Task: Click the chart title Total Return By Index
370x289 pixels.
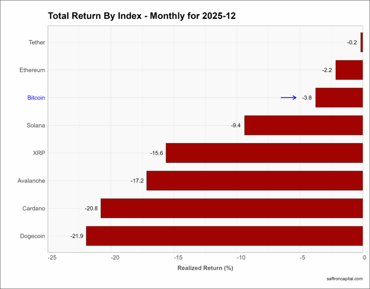Action: (x=142, y=16)
